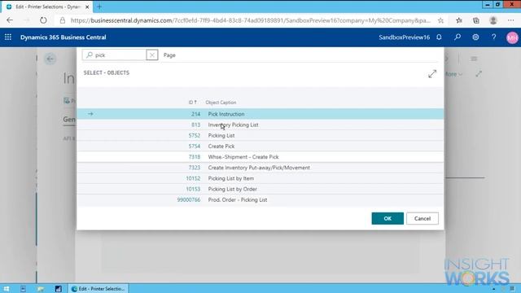Open the Windows Start button
The image size is (521, 293).
click(x=7, y=289)
